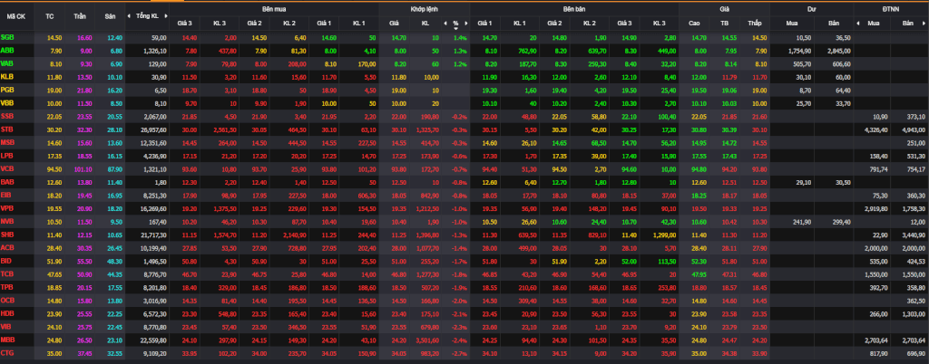Click VPB foreign buy value 2,919,80

(875, 209)
